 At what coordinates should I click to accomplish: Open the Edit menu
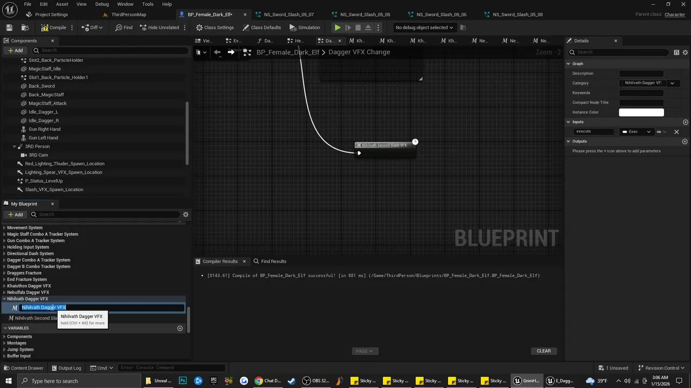point(43,4)
